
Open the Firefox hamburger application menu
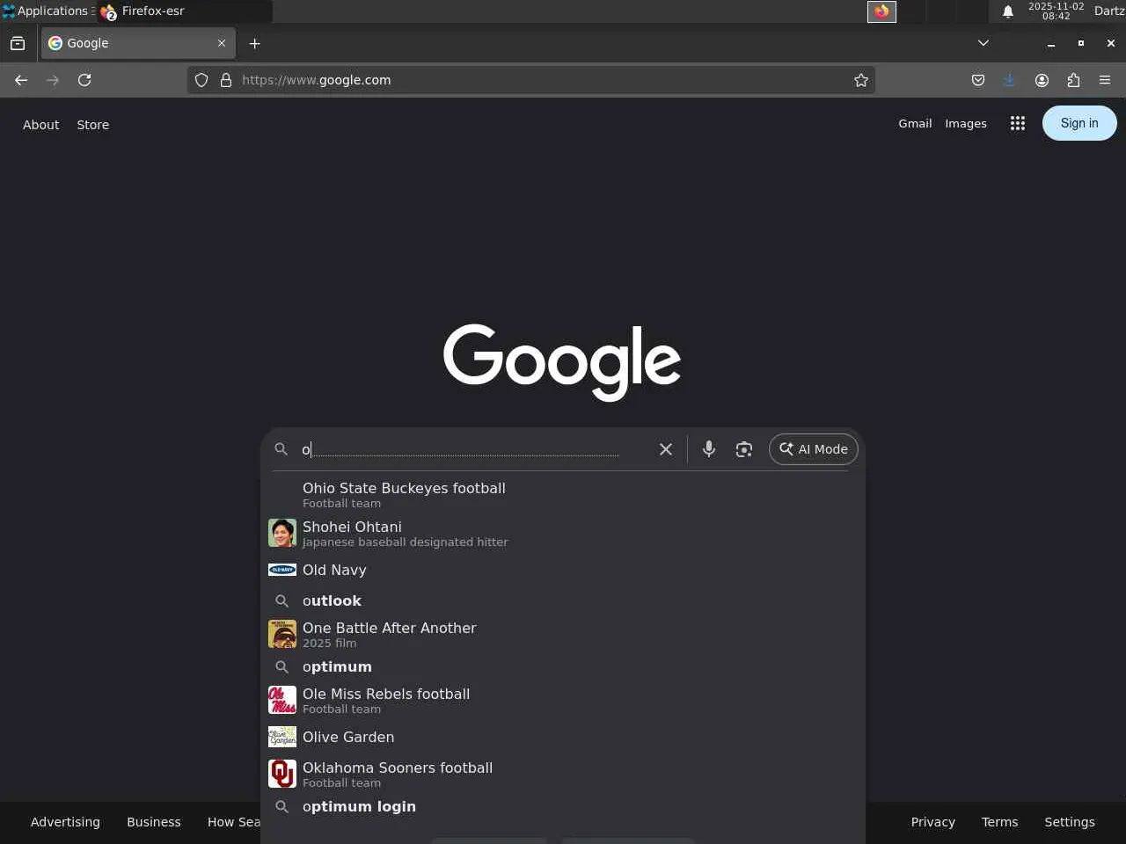click(x=1105, y=80)
